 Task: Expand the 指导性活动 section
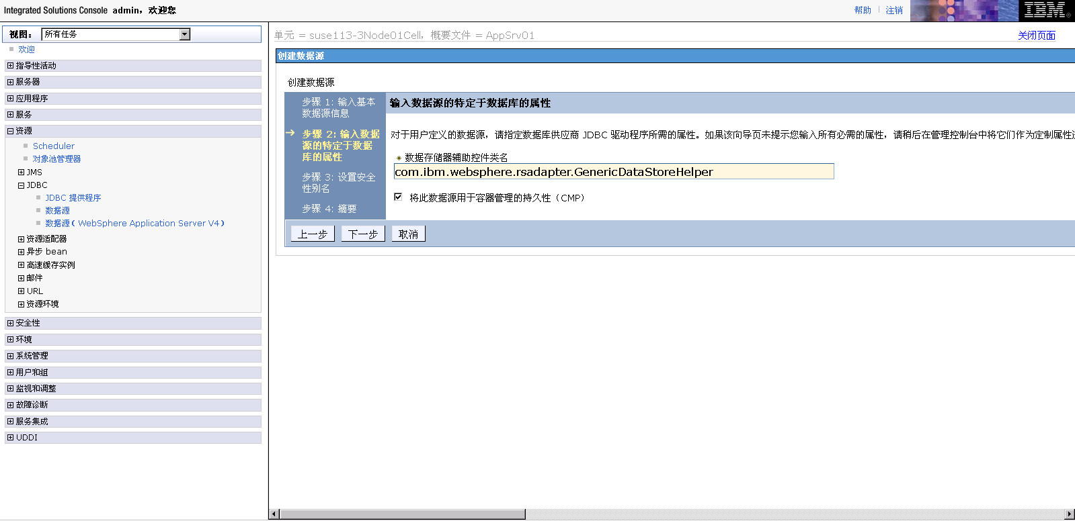click(10, 66)
